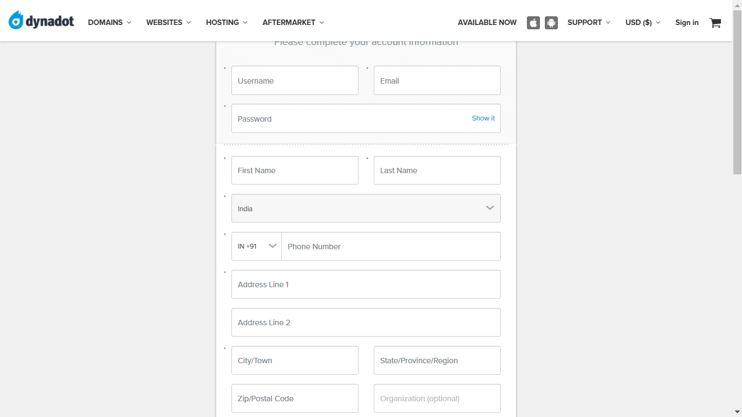The height and width of the screenshot is (417, 742).
Task: Focus the Organization (optional) field
Action: 437,399
